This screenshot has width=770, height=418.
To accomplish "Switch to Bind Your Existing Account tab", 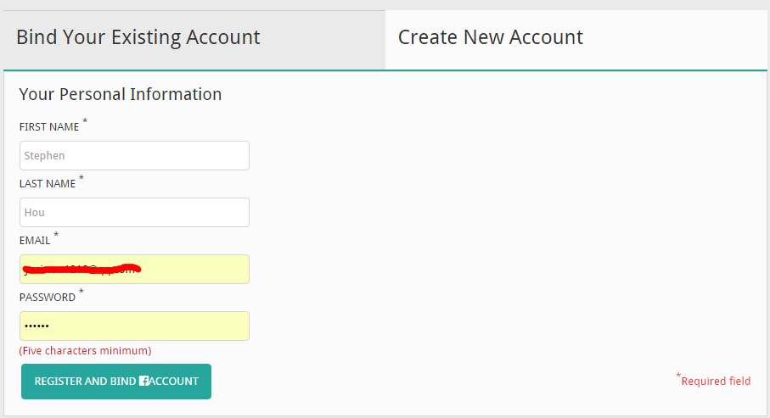I will tap(194, 40).
